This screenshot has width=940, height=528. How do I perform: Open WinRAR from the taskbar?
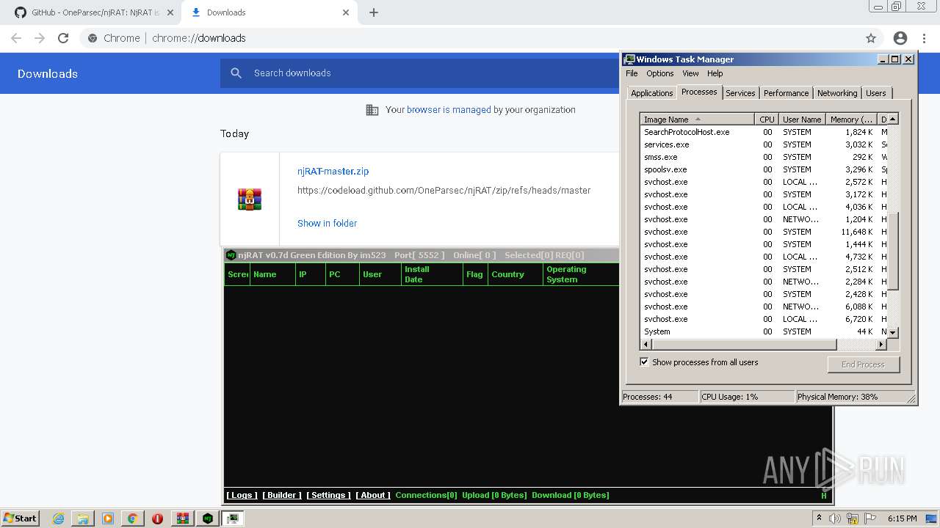(183, 518)
